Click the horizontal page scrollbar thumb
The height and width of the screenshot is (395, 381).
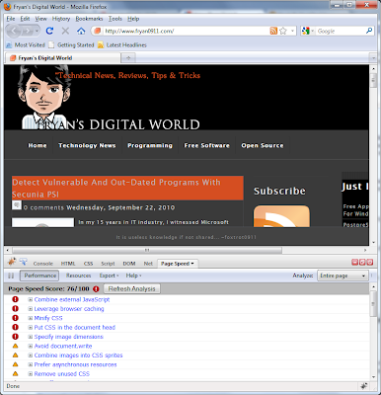click(x=147, y=250)
